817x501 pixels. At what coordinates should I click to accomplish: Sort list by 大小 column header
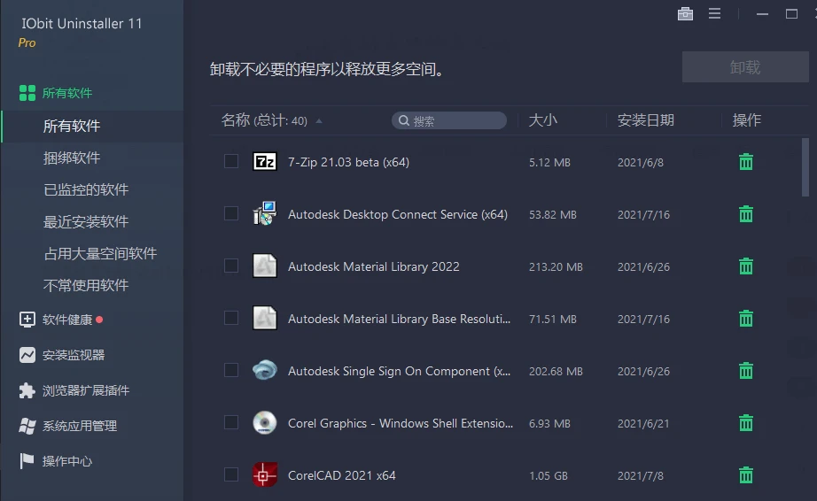(543, 120)
